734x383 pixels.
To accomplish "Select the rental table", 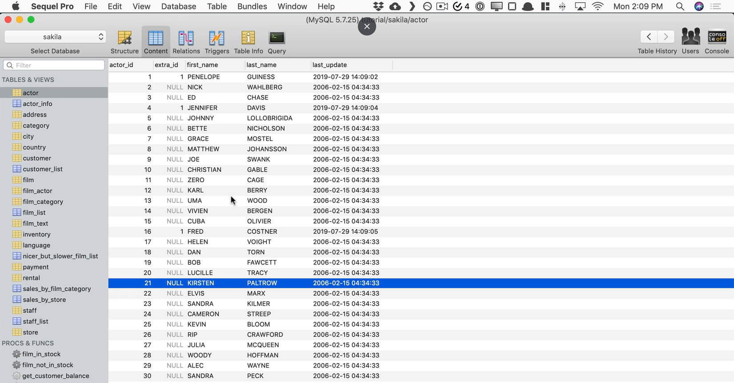I will (x=54, y=278).
